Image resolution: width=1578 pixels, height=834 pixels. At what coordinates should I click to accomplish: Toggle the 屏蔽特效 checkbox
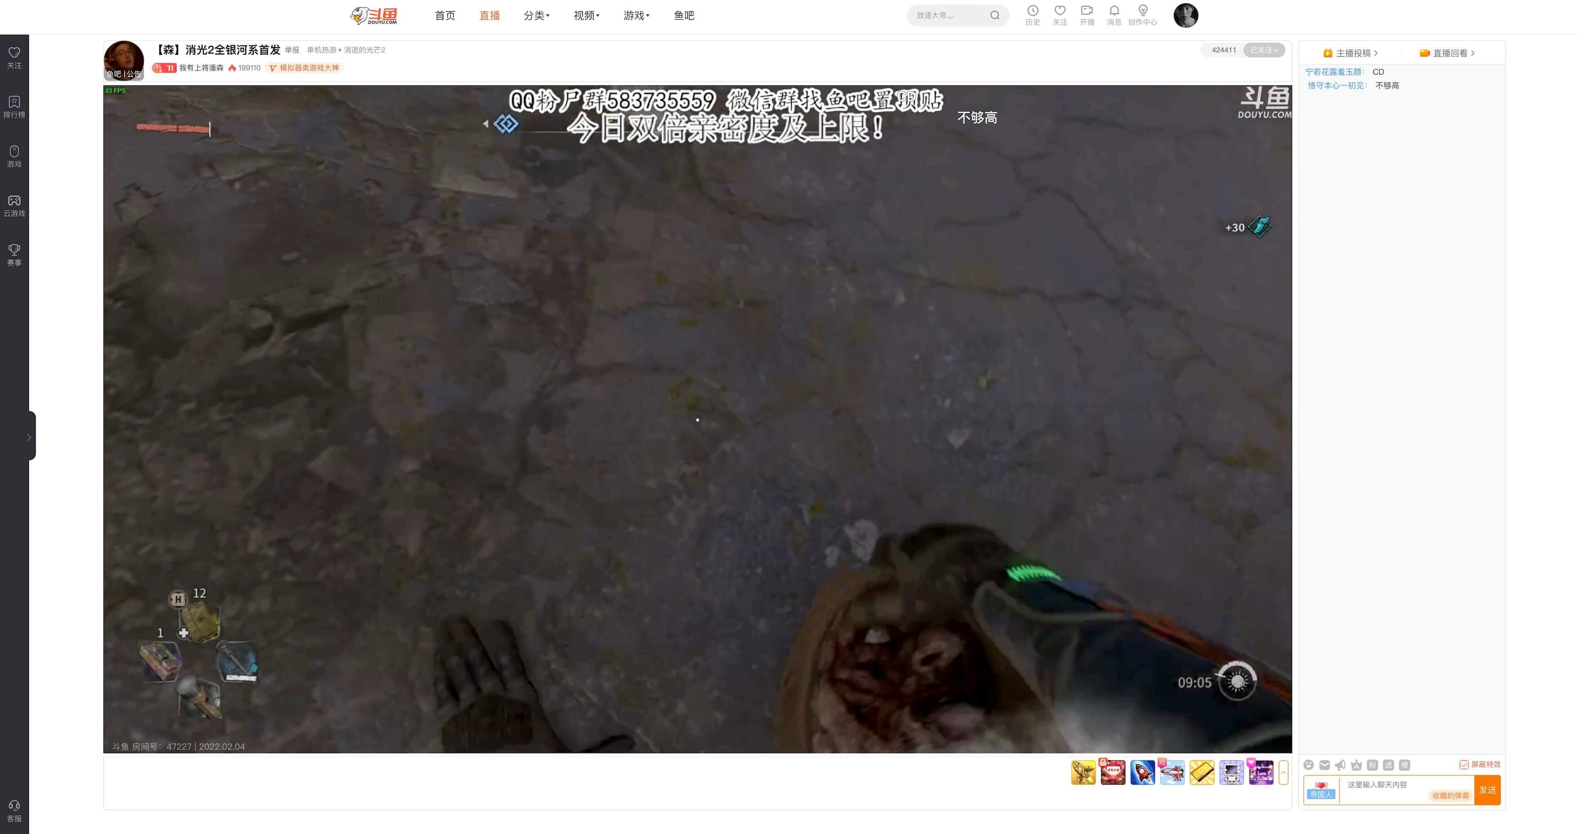1463,764
